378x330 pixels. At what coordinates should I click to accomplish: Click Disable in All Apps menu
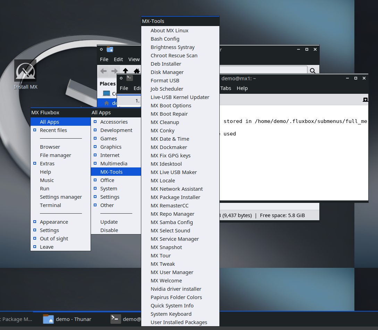tap(116, 230)
